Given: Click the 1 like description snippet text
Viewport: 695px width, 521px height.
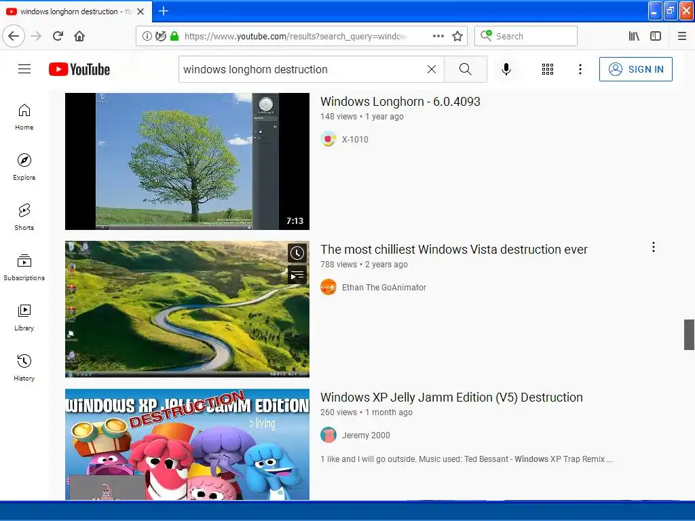Looking at the screenshot, I should (x=466, y=459).
